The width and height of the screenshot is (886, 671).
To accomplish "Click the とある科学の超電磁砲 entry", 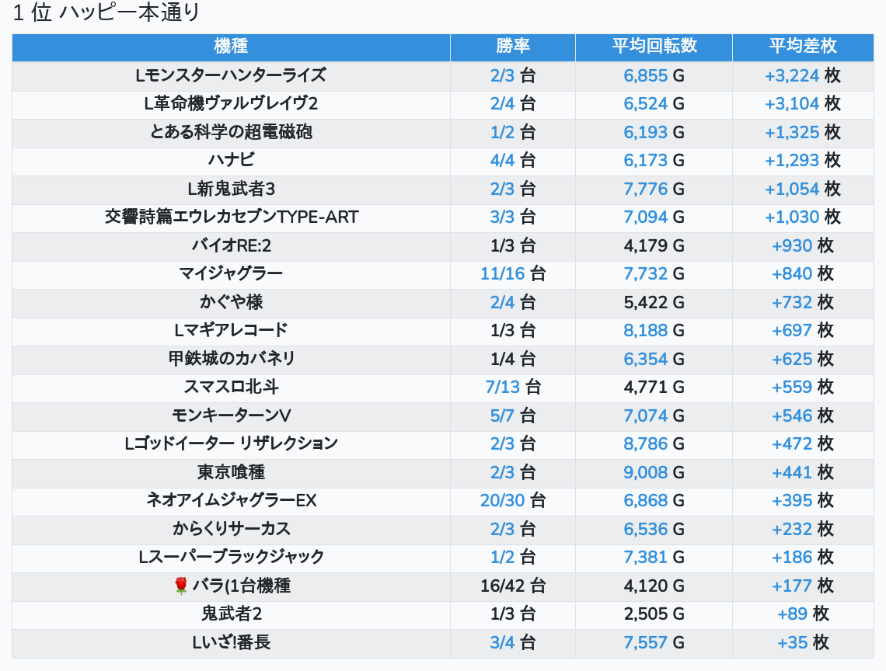I will 231,132.
